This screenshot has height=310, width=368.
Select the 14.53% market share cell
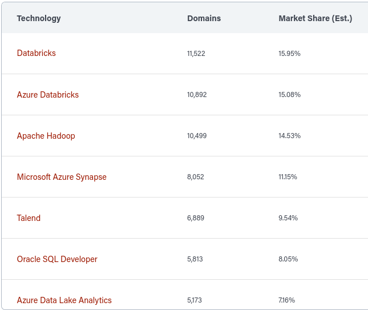pos(290,136)
